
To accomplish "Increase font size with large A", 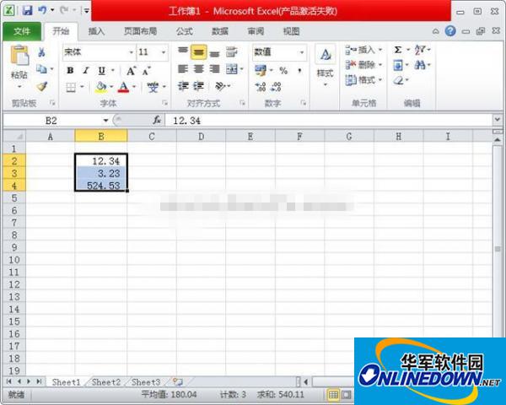I will click(131, 71).
